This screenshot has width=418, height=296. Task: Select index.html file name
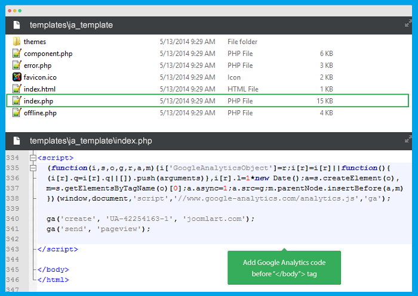click(x=39, y=89)
